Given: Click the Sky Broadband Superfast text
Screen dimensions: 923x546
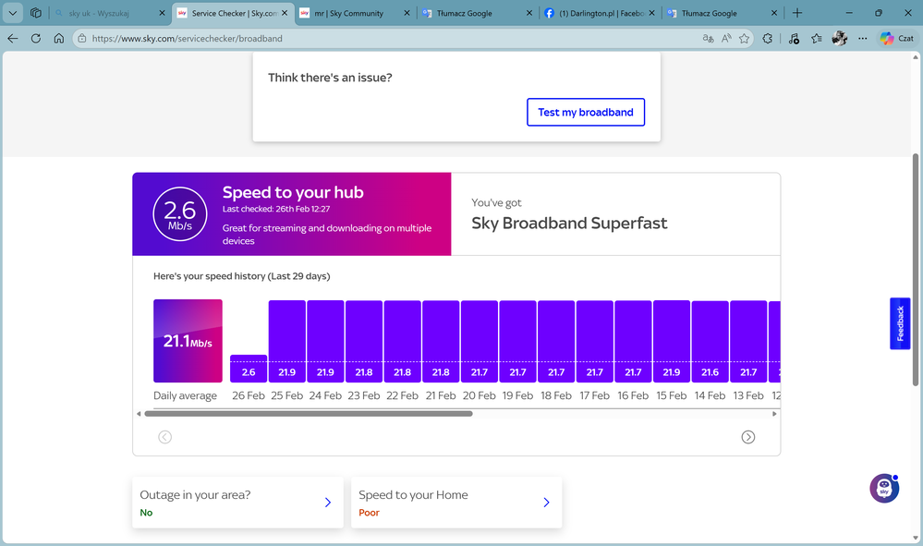Looking at the screenshot, I should (569, 223).
